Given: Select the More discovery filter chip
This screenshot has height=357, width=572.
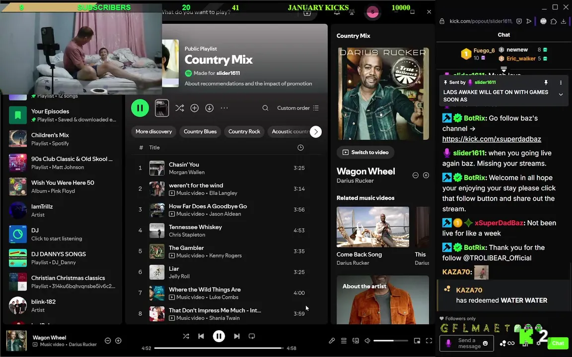Looking at the screenshot, I should (x=153, y=131).
